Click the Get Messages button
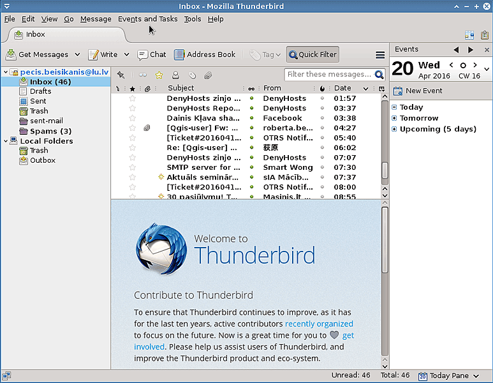 click(x=37, y=54)
